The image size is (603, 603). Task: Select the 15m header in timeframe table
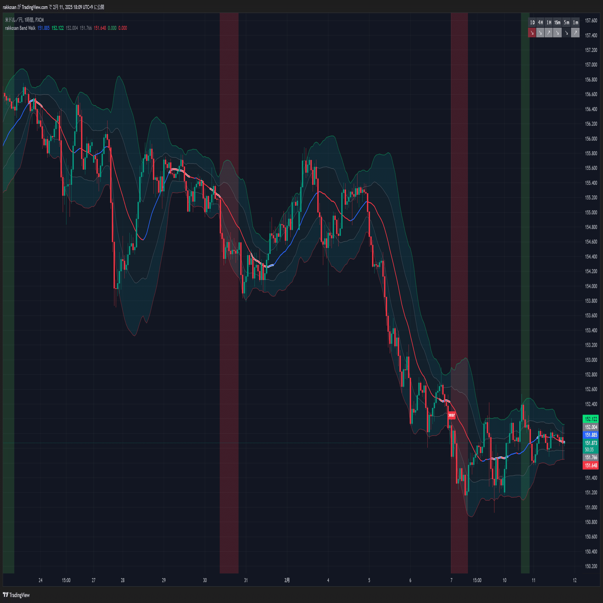click(x=558, y=22)
